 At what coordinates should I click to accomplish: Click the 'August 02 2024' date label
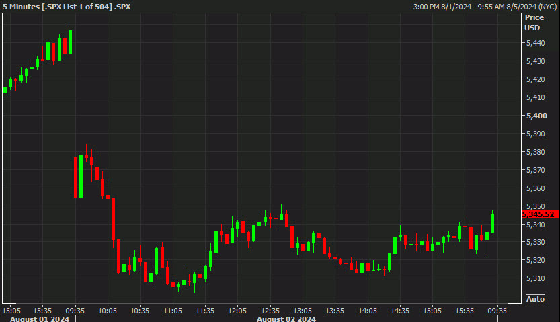pyautogui.click(x=286, y=319)
